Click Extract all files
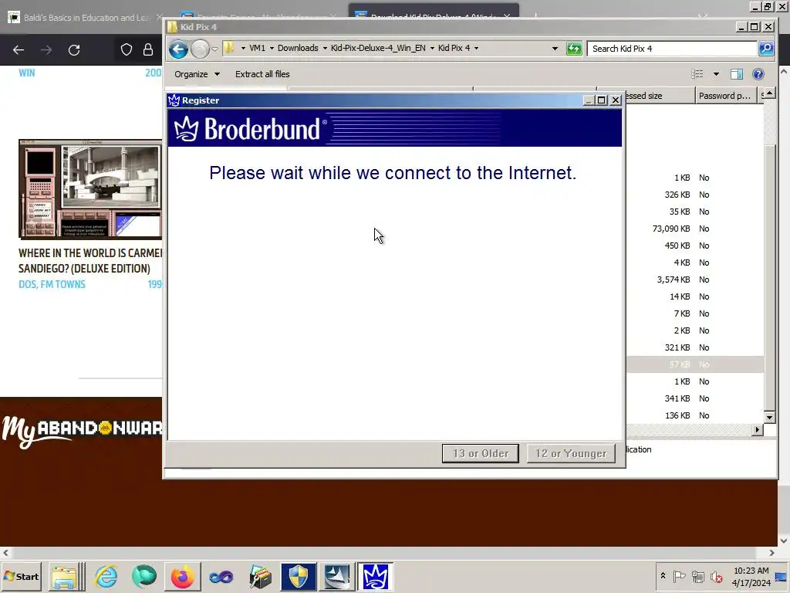The width and height of the screenshot is (790, 593). coord(262,74)
